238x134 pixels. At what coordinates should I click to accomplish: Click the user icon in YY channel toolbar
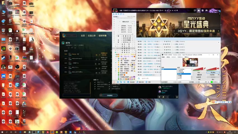(x=114, y=14)
